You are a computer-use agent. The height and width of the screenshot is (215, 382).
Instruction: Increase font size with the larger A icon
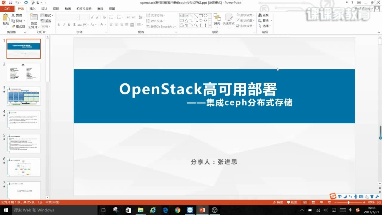pos(93,17)
